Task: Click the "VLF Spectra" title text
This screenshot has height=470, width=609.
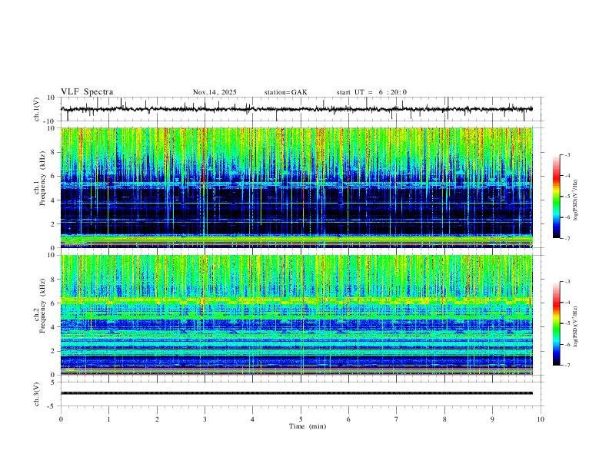Action: coord(87,92)
